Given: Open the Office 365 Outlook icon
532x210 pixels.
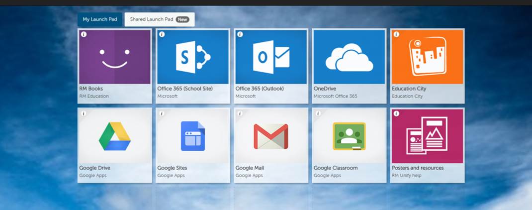Looking at the screenshot, I should coord(271,57).
